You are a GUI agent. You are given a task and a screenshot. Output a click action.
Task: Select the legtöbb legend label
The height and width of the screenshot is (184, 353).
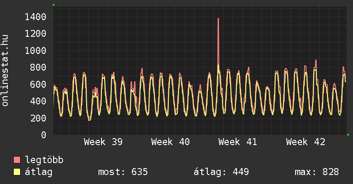(44, 160)
